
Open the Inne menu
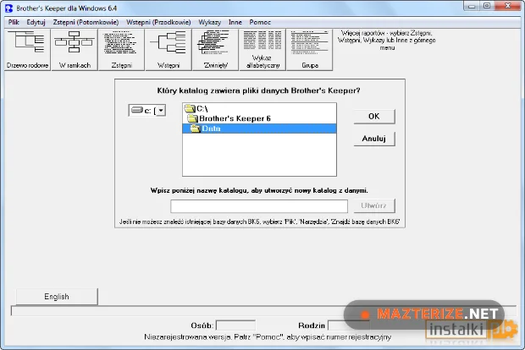pos(235,22)
